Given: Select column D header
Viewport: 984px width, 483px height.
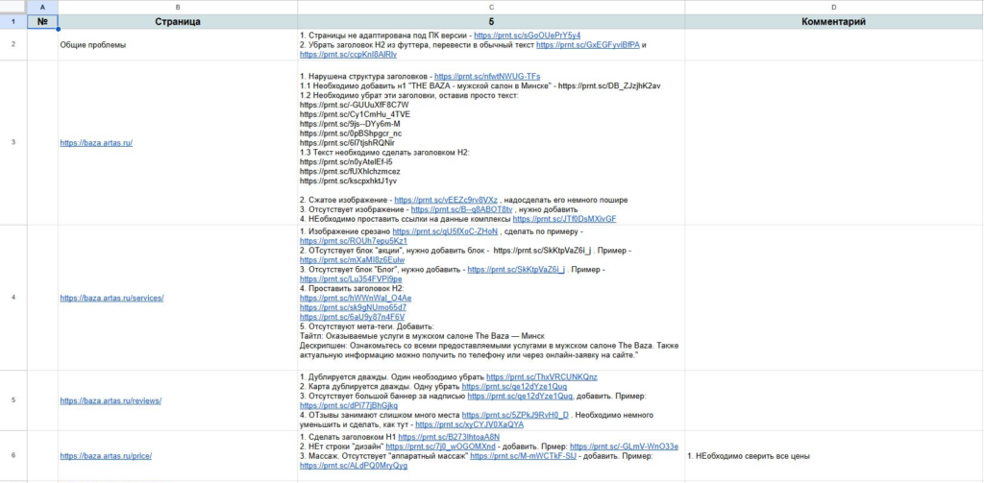Looking at the screenshot, I should (x=834, y=7).
